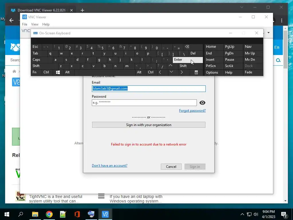Image resolution: width=293 pixels, height=220 pixels.
Task: Toggle the left Shift key on the keyboard
Action: click(45, 66)
